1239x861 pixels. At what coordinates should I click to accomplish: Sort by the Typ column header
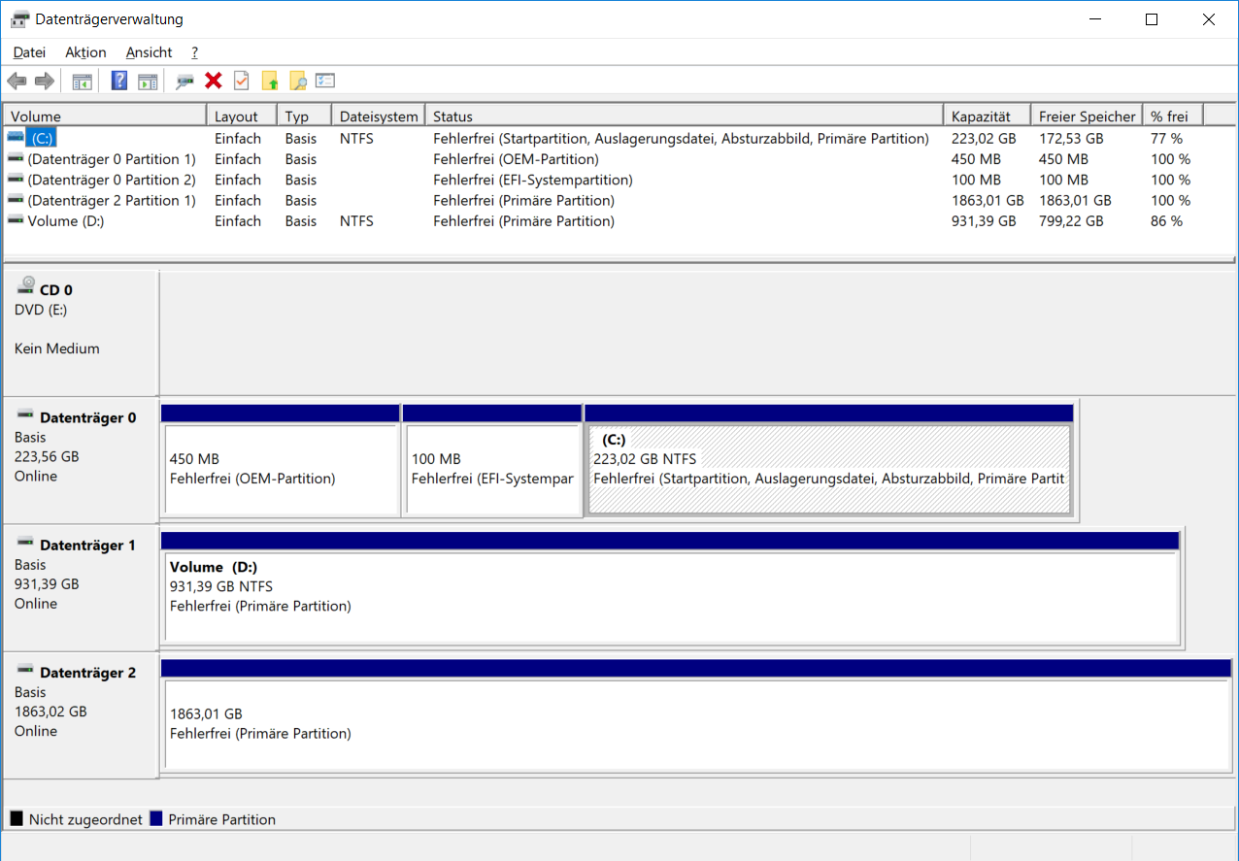click(x=305, y=116)
